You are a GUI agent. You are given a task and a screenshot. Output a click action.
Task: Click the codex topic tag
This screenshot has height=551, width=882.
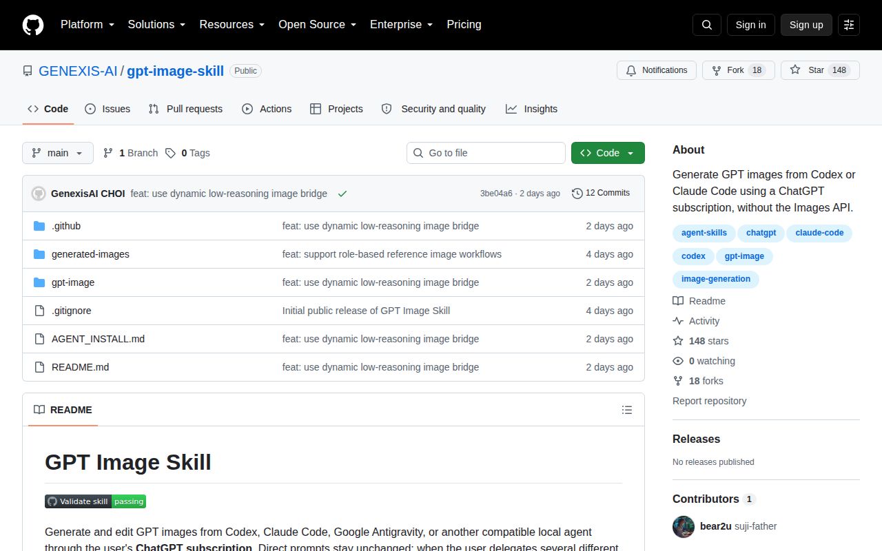coord(693,256)
